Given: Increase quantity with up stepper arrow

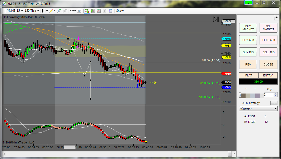Looking at the screenshot, I should point(275,94).
